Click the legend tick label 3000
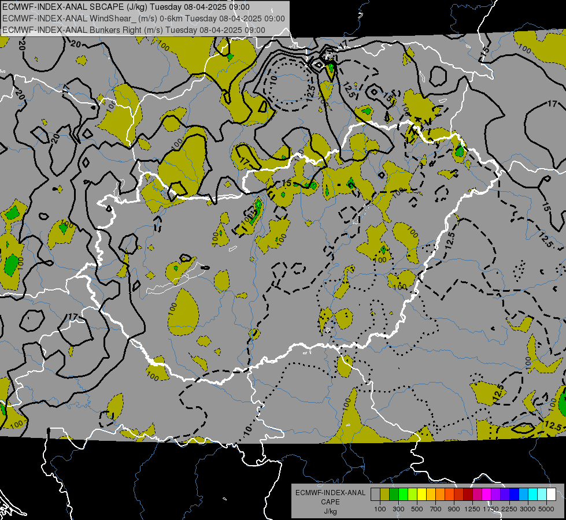 (528, 509)
